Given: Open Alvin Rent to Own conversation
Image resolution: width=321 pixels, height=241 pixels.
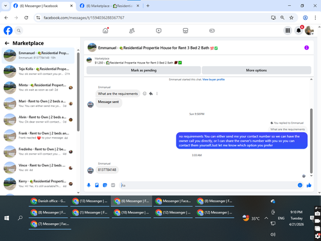Looking at the screenshot, I should tap(38, 120).
